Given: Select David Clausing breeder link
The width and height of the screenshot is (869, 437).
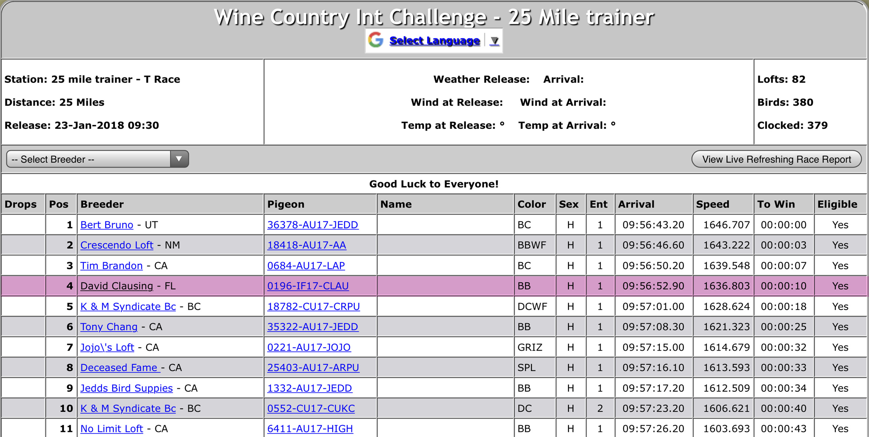Looking at the screenshot, I should [117, 286].
